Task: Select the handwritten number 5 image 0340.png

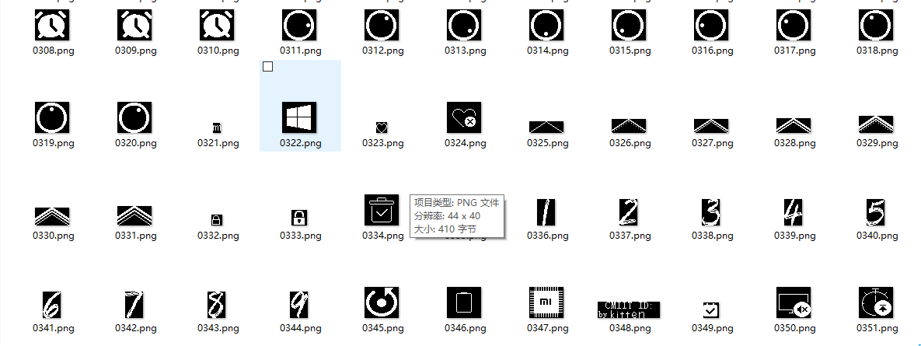Action: (876, 211)
